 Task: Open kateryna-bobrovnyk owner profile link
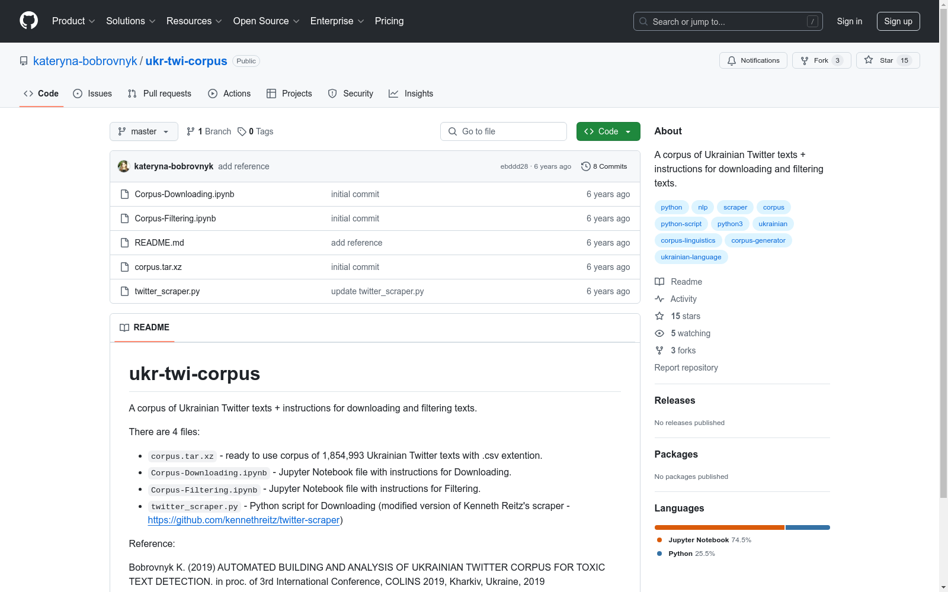pyautogui.click(x=85, y=61)
